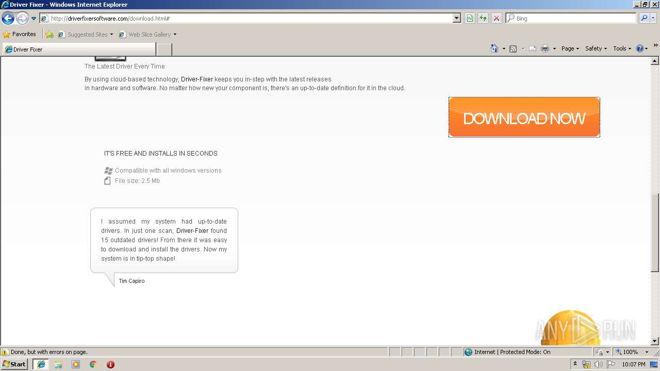The width and height of the screenshot is (660, 371).
Task: Click the network warning tray icon
Action: point(586,364)
